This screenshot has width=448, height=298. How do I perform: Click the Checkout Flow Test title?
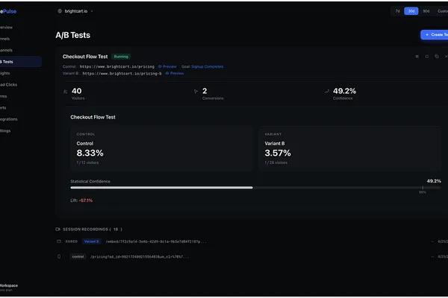[x=85, y=57]
